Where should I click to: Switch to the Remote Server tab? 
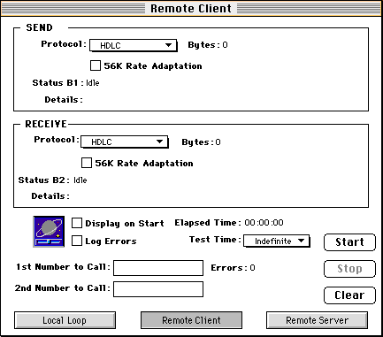click(317, 320)
